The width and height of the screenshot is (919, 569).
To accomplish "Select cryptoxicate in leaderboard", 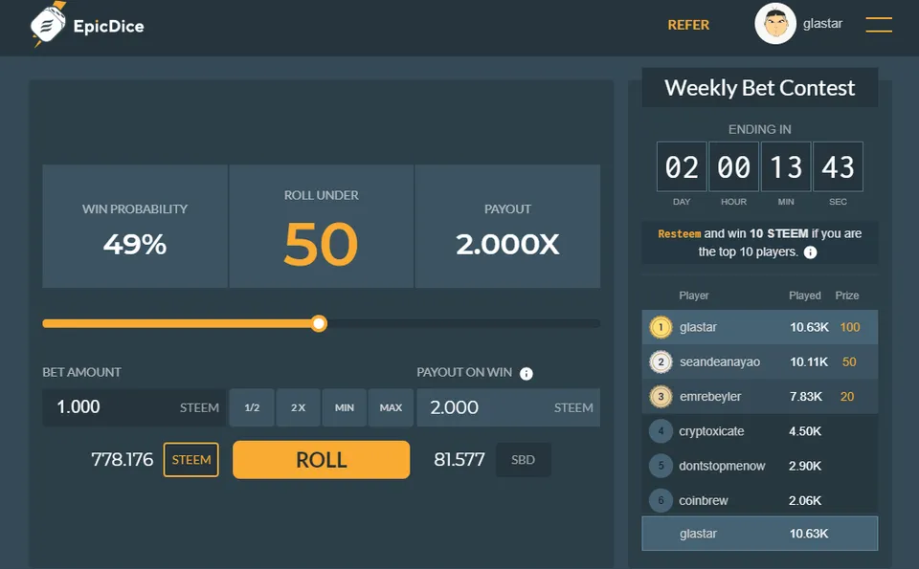I will (711, 431).
